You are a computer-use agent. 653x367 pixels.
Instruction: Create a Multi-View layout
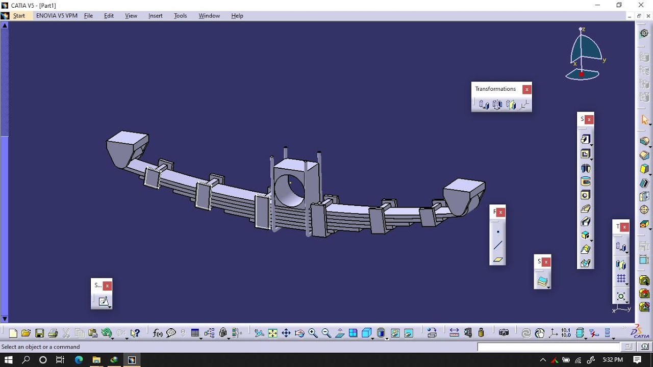(x=353, y=333)
